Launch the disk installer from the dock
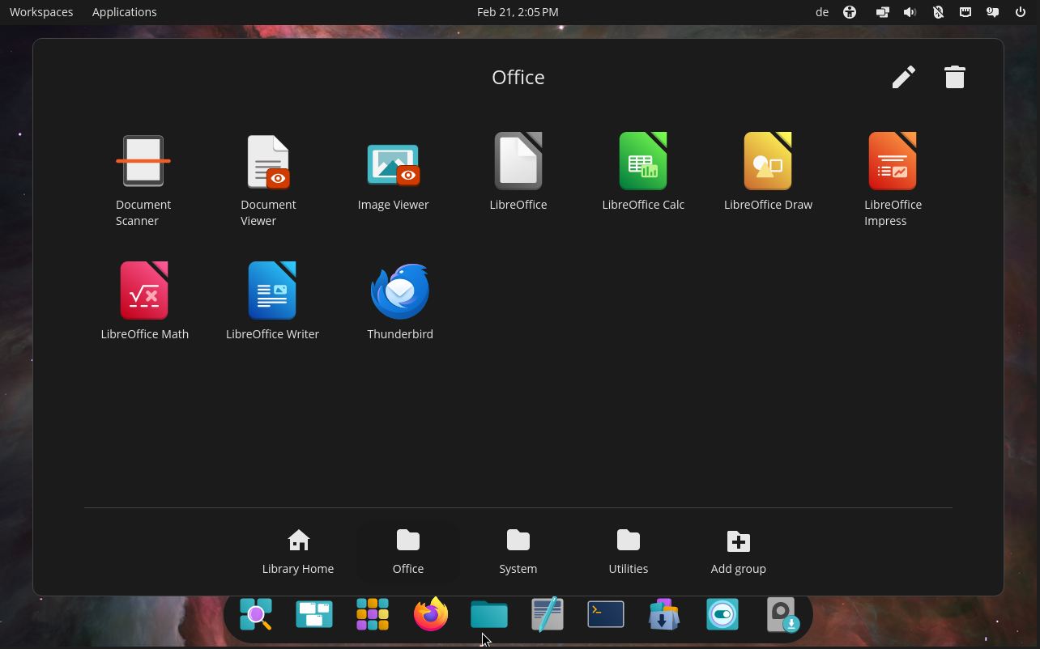Screen dimensions: 1040x649 pyautogui.click(x=782, y=615)
